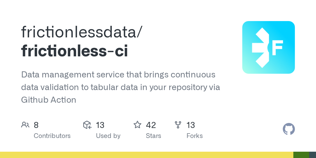Click the fork count 13
316x158 pixels.
[191, 125]
